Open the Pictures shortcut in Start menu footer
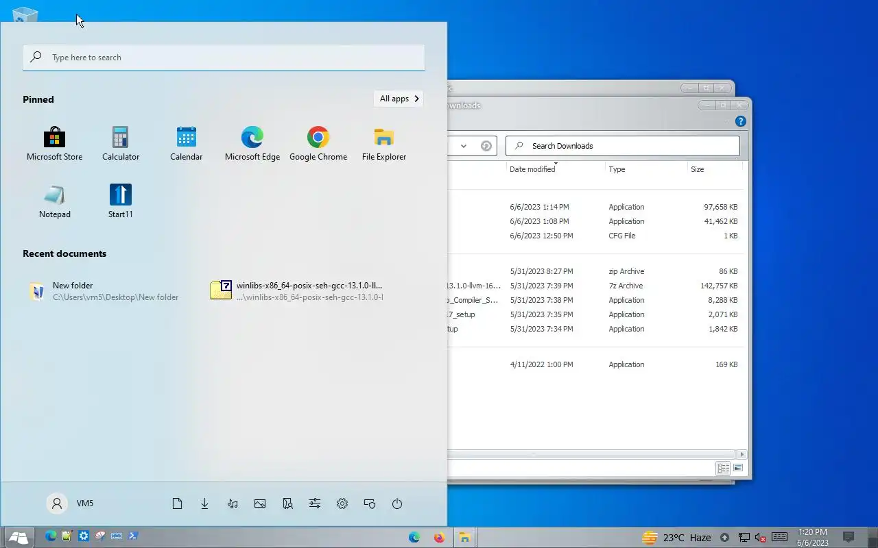 pos(260,503)
